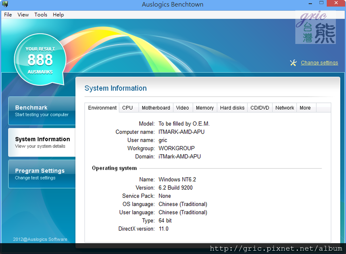Select the Benchmark sidebar button
Image resolution: width=346 pixels, height=254 pixels.
pos(42,111)
